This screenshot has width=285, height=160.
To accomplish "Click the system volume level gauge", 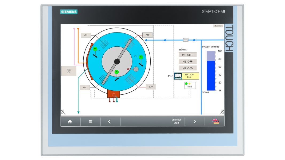I will 210,71.
